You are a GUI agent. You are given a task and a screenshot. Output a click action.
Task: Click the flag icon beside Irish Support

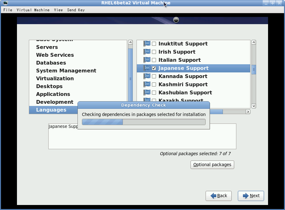(x=147, y=52)
